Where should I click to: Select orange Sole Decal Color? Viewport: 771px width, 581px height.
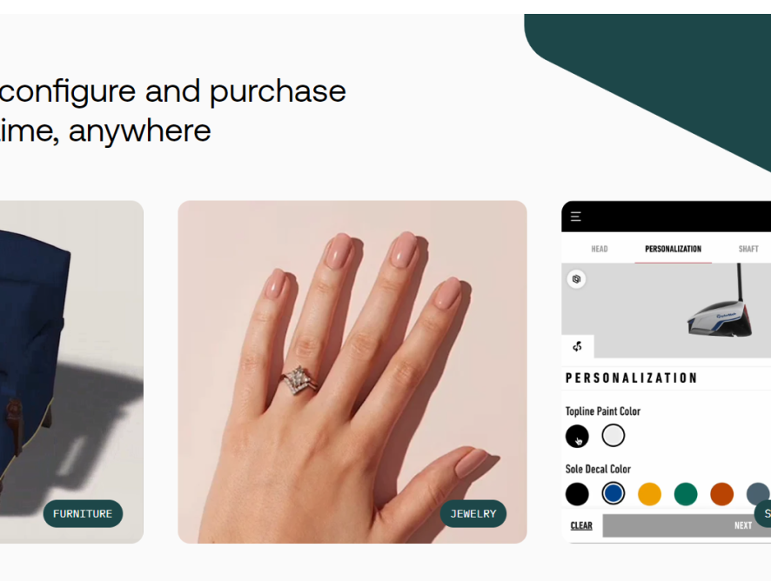click(721, 493)
